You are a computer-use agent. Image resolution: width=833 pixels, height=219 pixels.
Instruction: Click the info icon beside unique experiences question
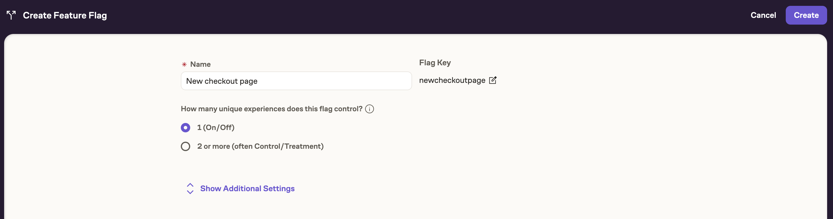pyautogui.click(x=369, y=109)
